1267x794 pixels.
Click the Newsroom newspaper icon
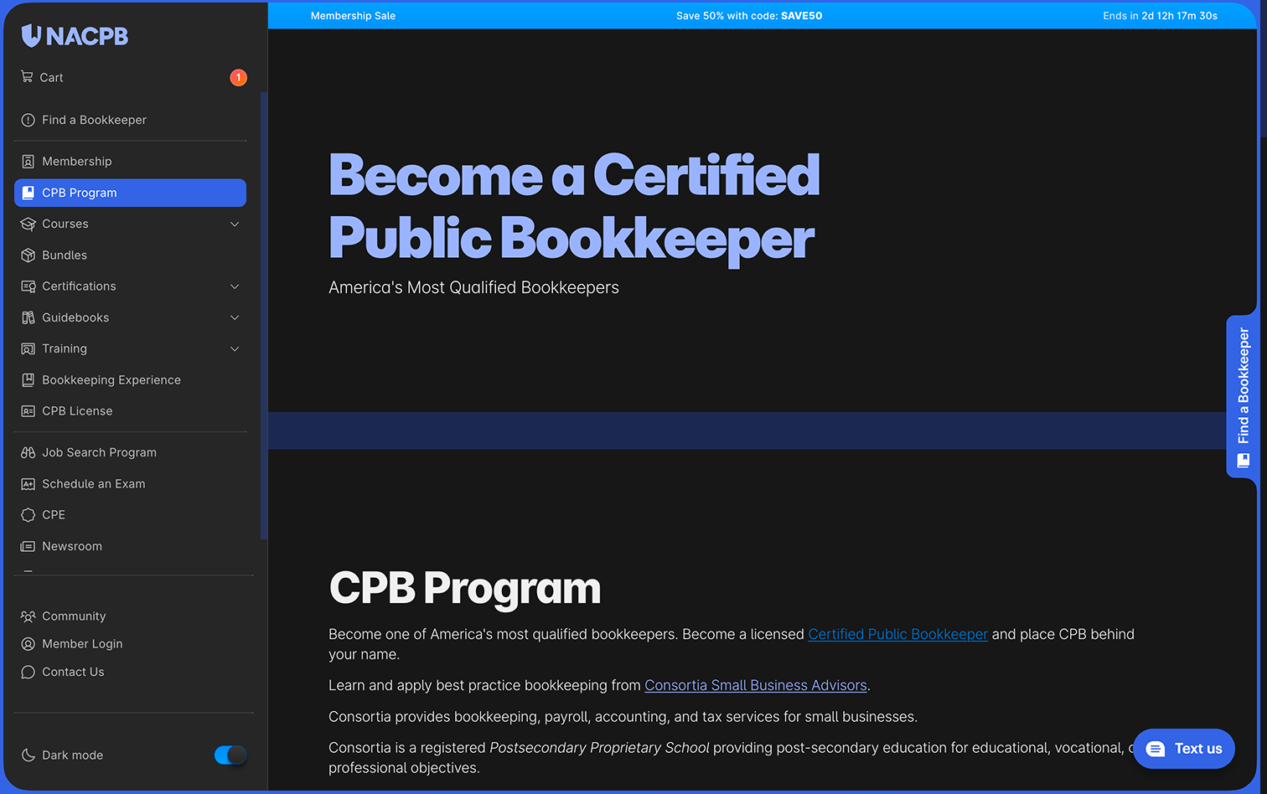[x=28, y=546]
